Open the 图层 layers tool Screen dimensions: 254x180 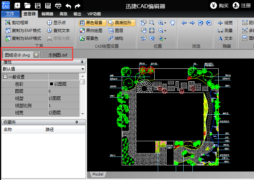116,31
